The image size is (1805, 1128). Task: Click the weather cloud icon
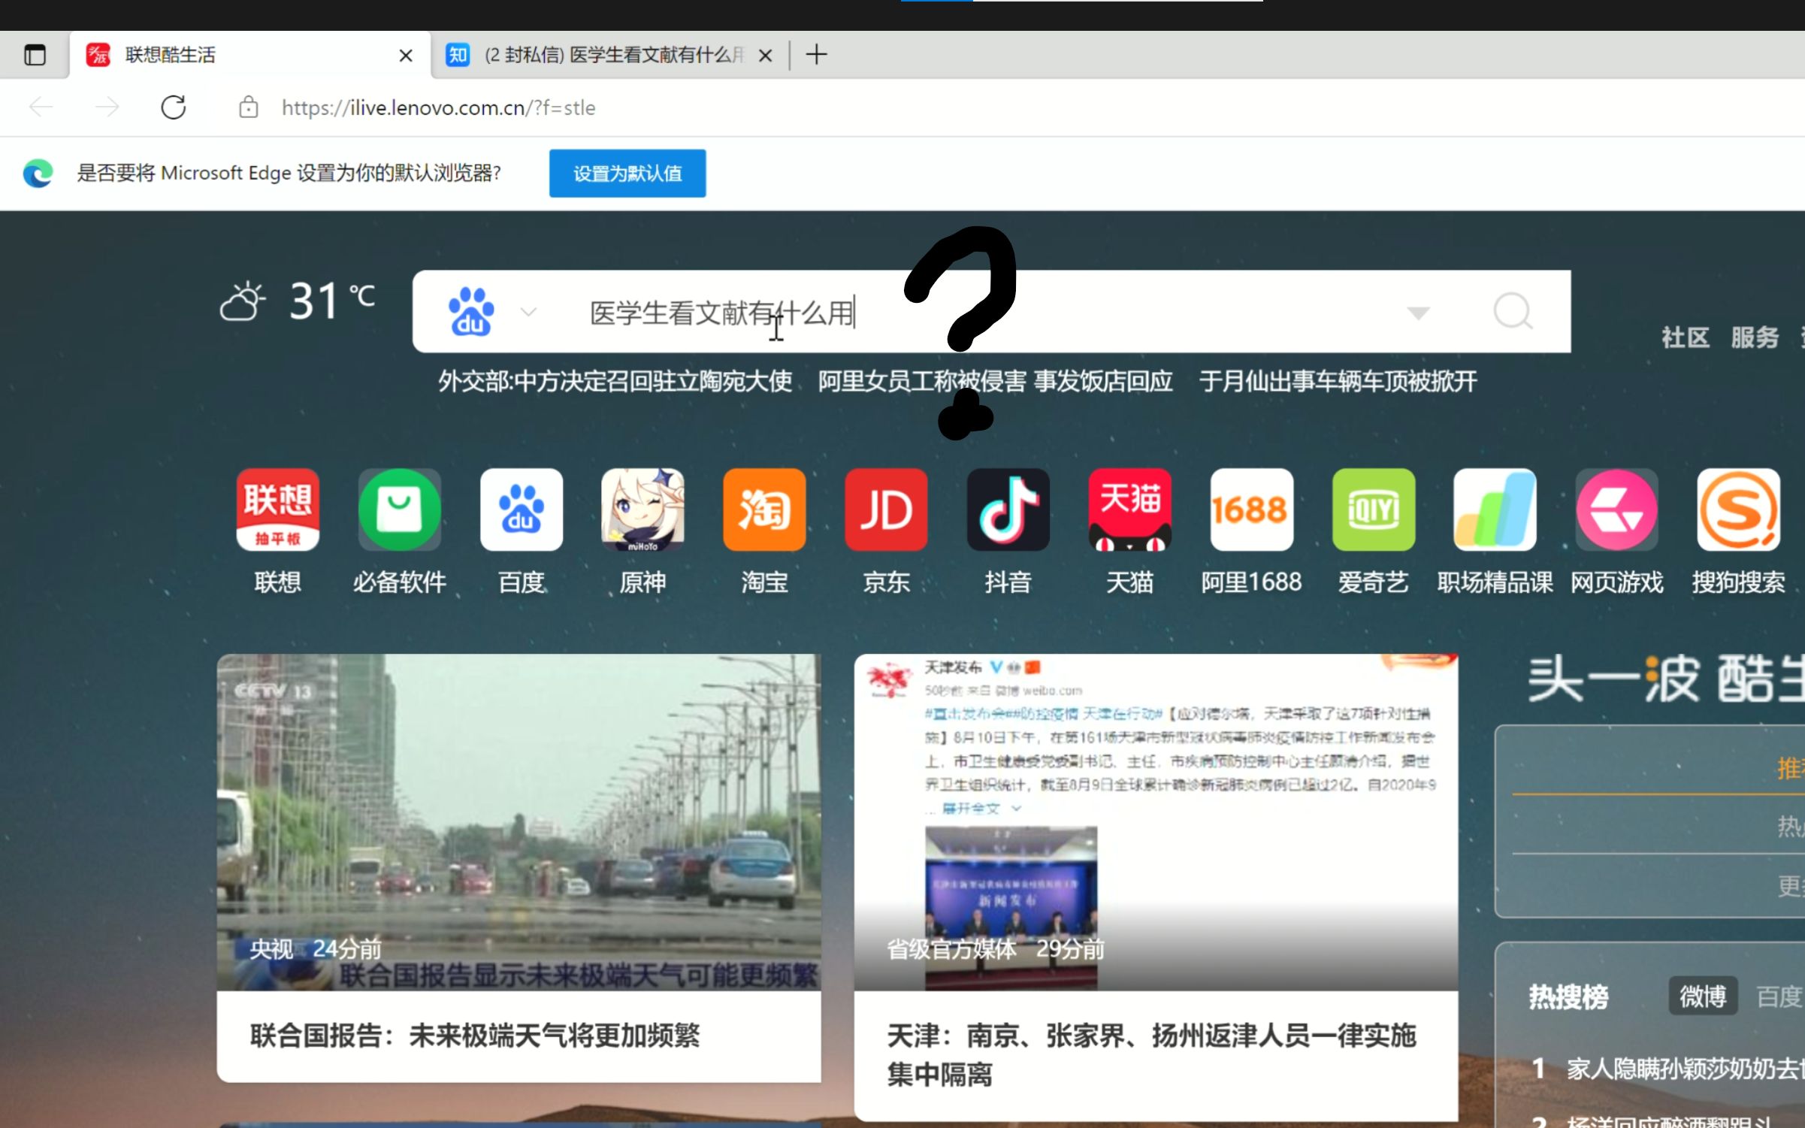(x=243, y=301)
